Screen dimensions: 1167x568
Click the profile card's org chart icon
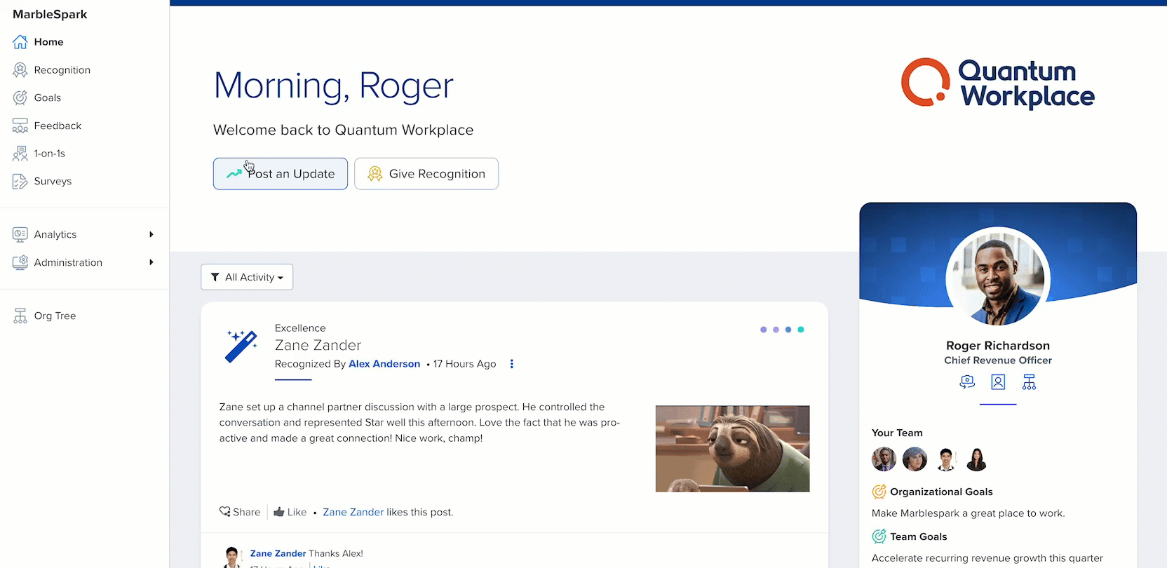coord(1029,382)
